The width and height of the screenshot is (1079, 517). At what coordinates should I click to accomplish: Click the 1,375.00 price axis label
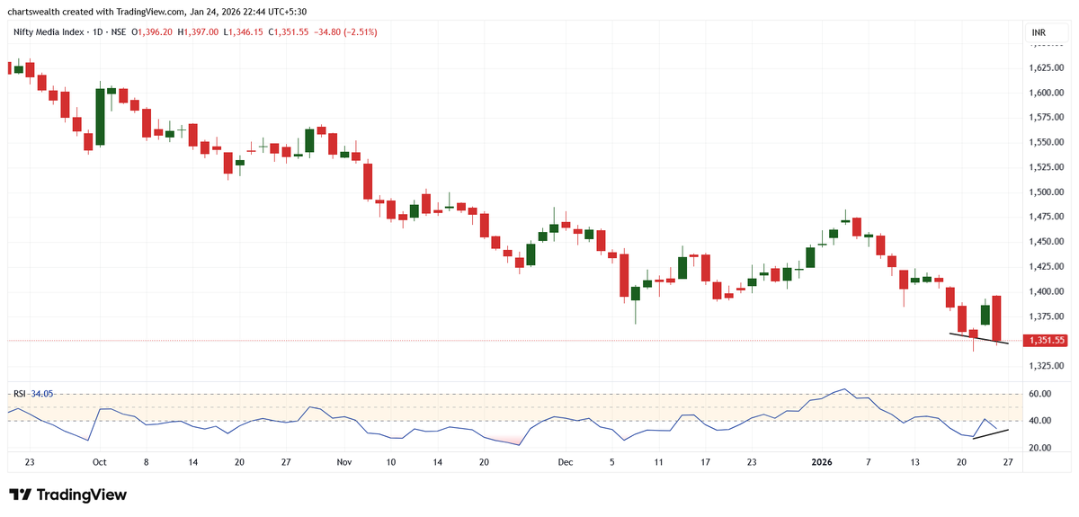(x=1047, y=316)
